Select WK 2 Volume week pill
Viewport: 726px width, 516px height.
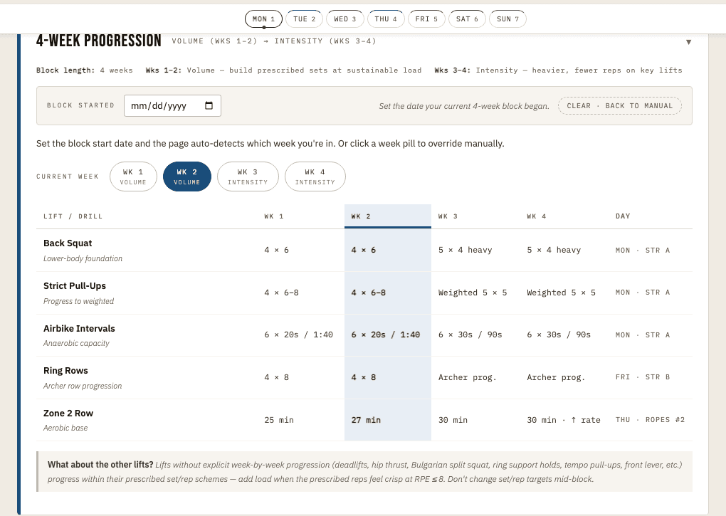pos(187,177)
